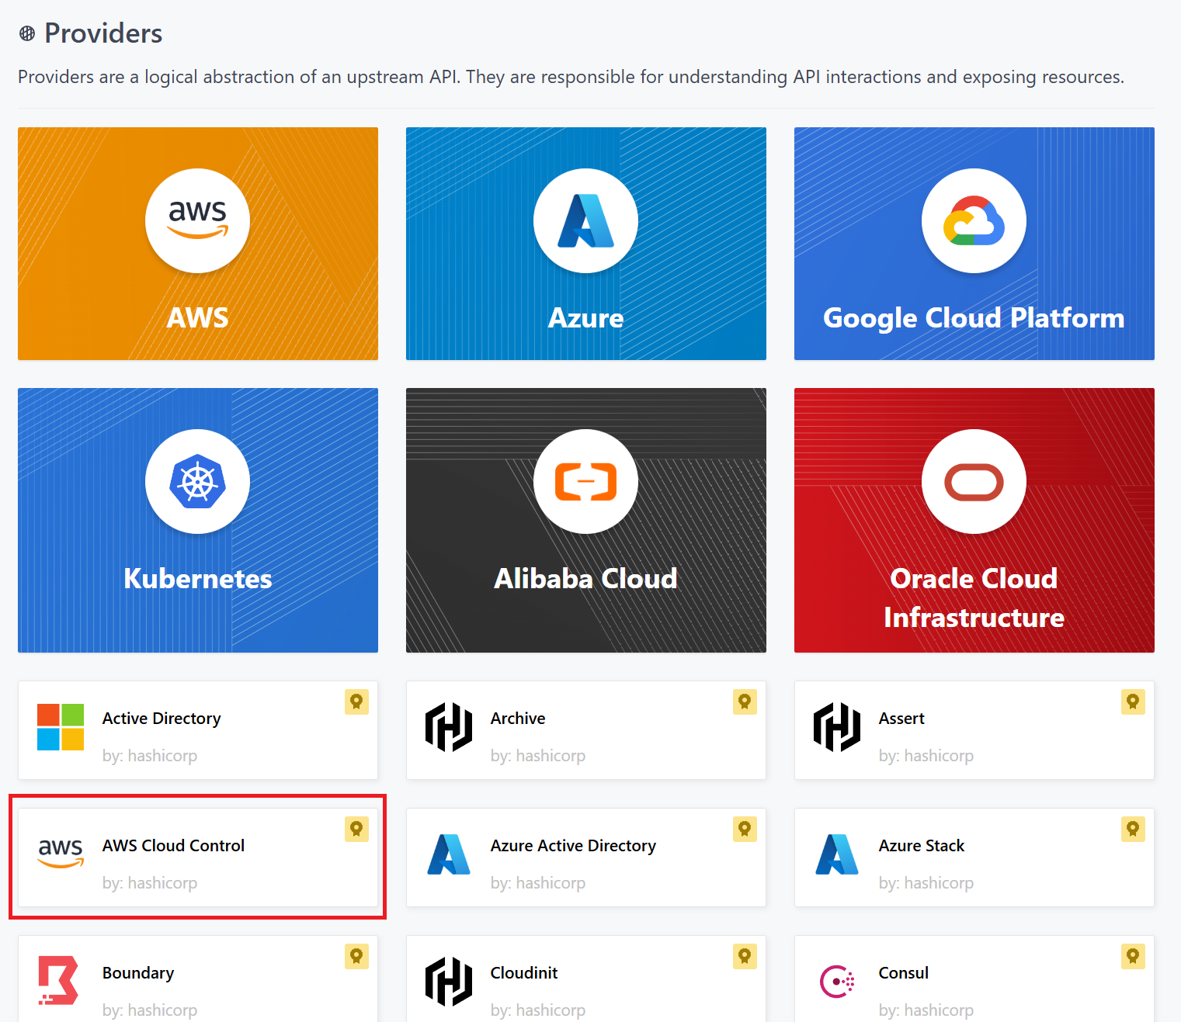Click the Oracle Cloud Infrastructure card title

point(974,598)
